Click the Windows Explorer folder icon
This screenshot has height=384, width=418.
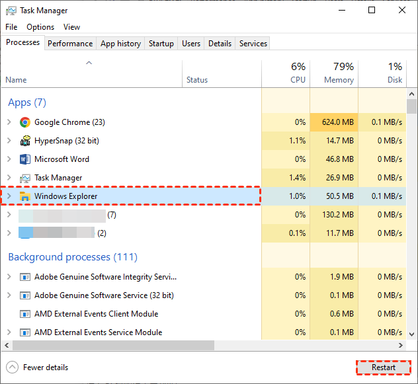25,196
